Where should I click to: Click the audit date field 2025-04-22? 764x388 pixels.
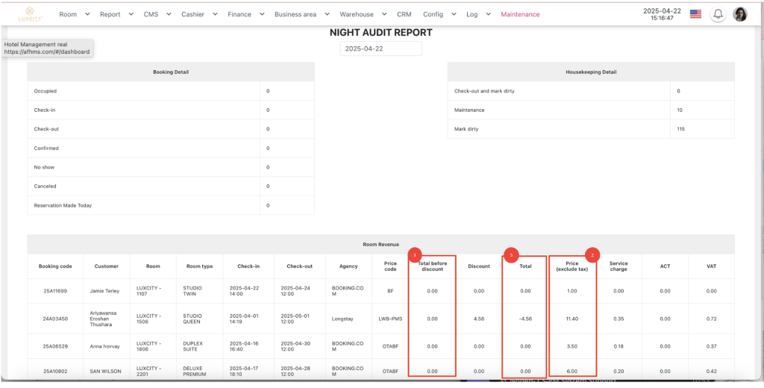[381, 48]
